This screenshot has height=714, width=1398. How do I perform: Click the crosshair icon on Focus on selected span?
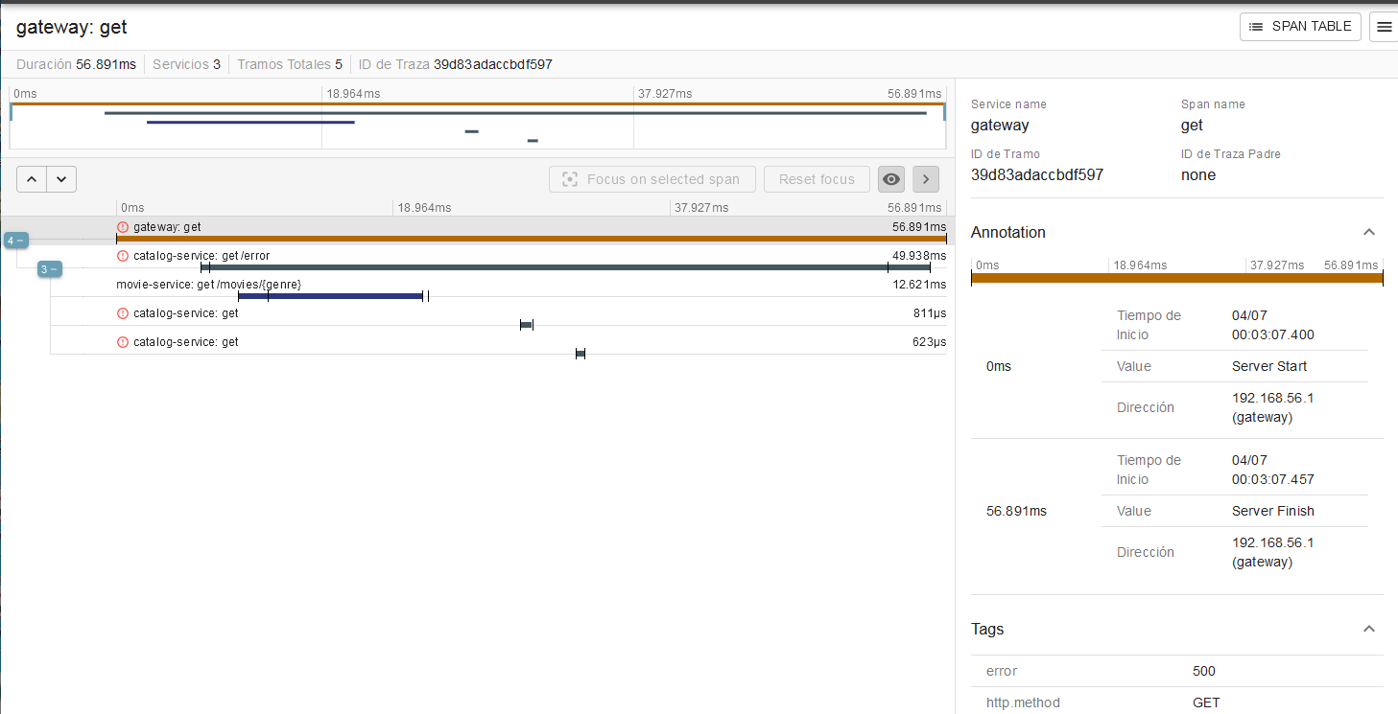pyautogui.click(x=570, y=179)
